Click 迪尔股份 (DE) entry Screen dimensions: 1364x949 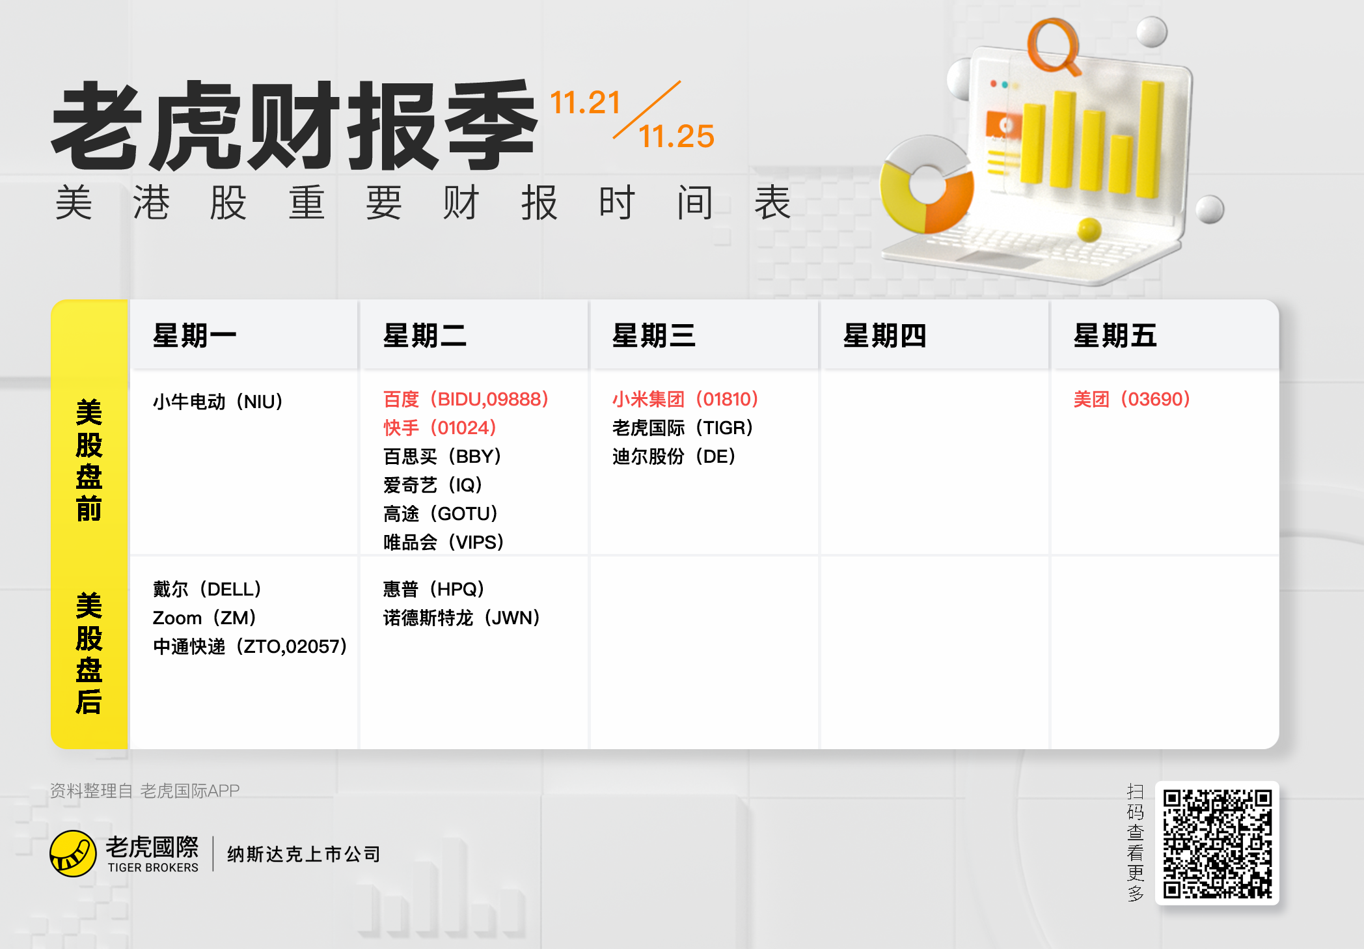pyautogui.click(x=674, y=456)
